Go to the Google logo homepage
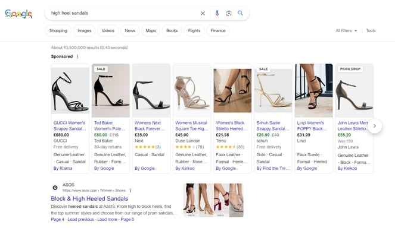395x231 pixels. (x=18, y=14)
